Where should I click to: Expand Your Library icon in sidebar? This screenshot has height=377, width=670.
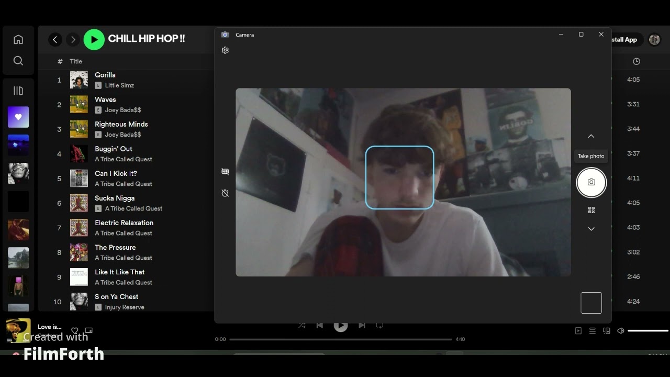click(18, 91)
